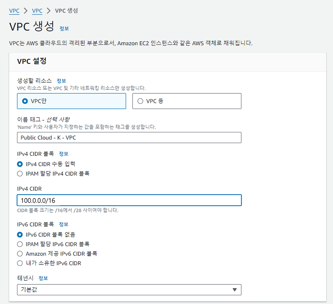Click the second VPC breadcrumb
This screenshot has width=333, height=304.
coord(37,11)
